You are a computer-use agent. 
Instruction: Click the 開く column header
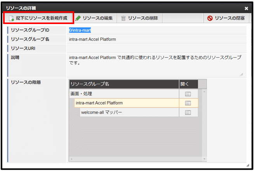point(188,84)
